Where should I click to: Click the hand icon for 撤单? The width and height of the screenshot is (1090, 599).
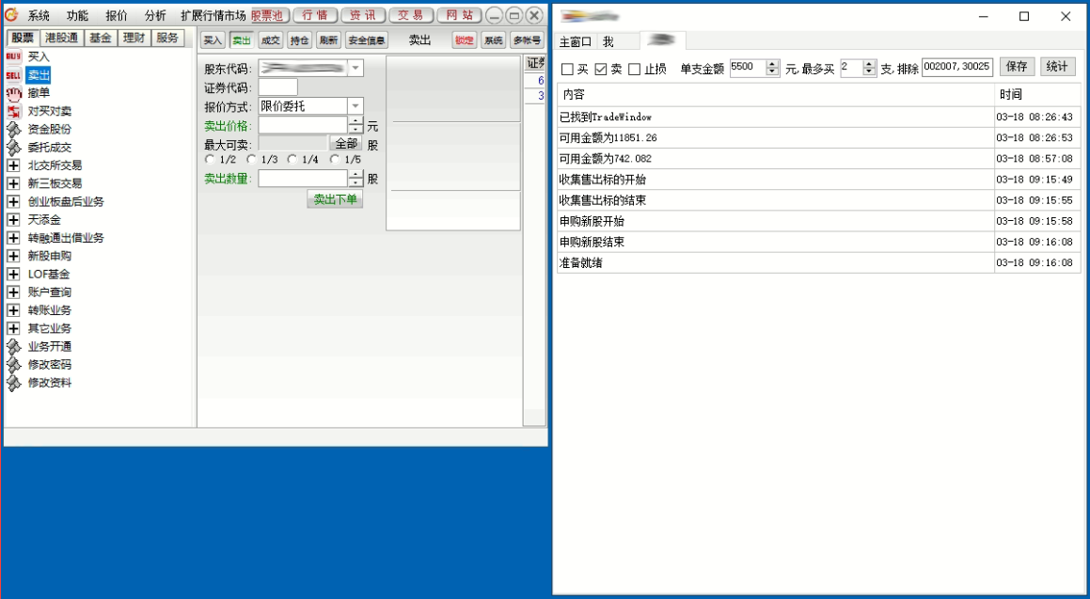[13, 93]
